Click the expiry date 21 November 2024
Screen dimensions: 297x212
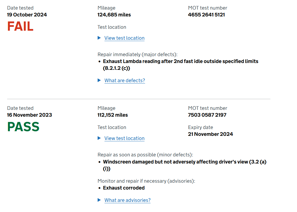tap(210, 134)
